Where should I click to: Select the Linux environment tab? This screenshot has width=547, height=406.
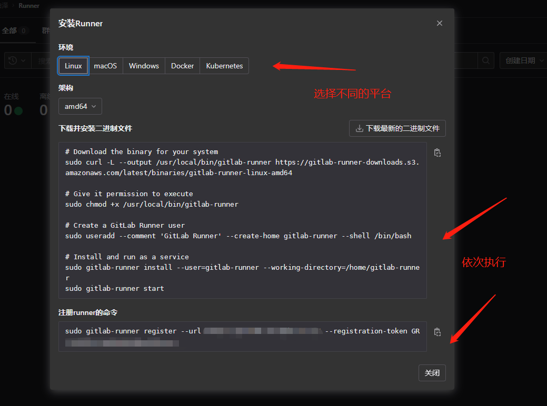click(x=73, y=66)
